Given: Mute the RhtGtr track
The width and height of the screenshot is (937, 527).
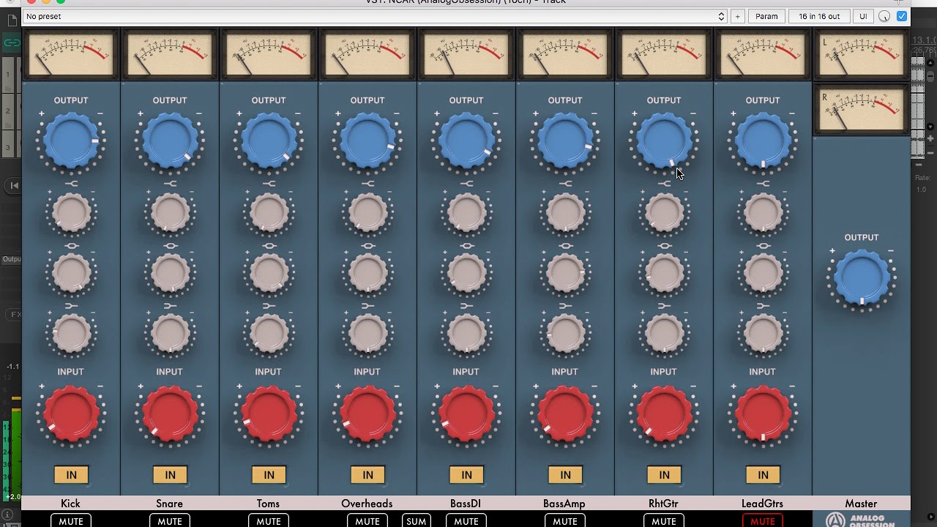Looking at the screenshot, I should click(664, 521).
